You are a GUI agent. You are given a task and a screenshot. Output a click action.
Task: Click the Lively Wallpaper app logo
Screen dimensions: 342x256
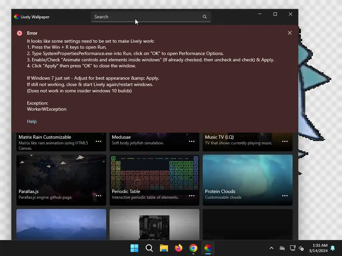pyautogui.click(x=17, y=17)
